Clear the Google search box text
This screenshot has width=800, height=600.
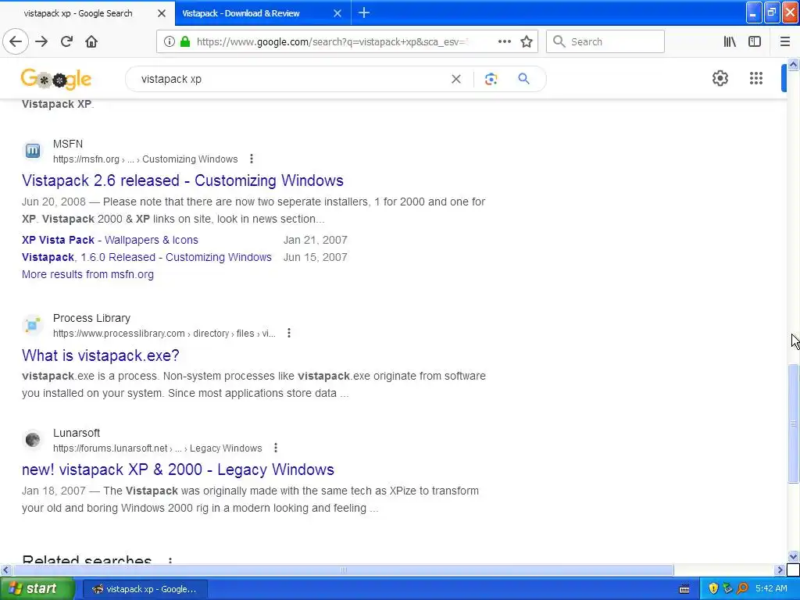(456, 79)
